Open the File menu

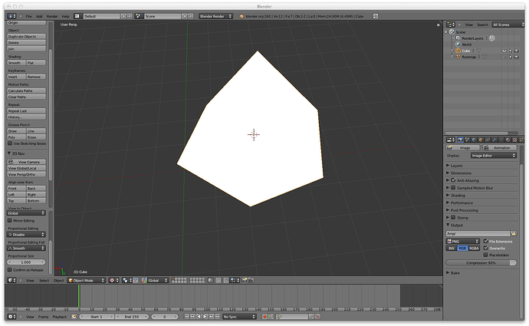click(x=28, y=16)
